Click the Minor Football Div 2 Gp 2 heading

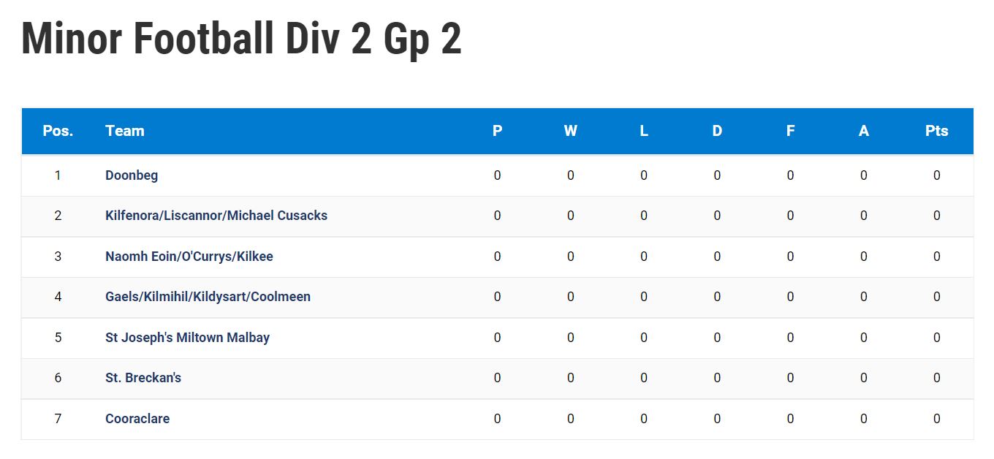[242, 39]
